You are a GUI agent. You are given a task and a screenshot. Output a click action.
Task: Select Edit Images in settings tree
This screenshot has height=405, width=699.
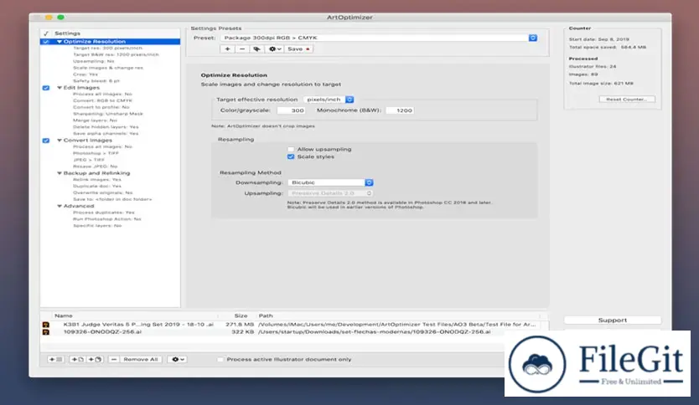(81, 88)
